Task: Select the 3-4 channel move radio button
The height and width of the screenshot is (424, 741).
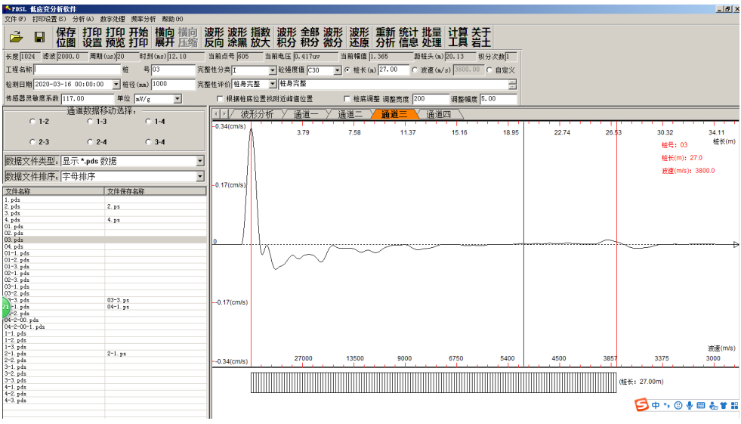Action: tap(148, 142)
